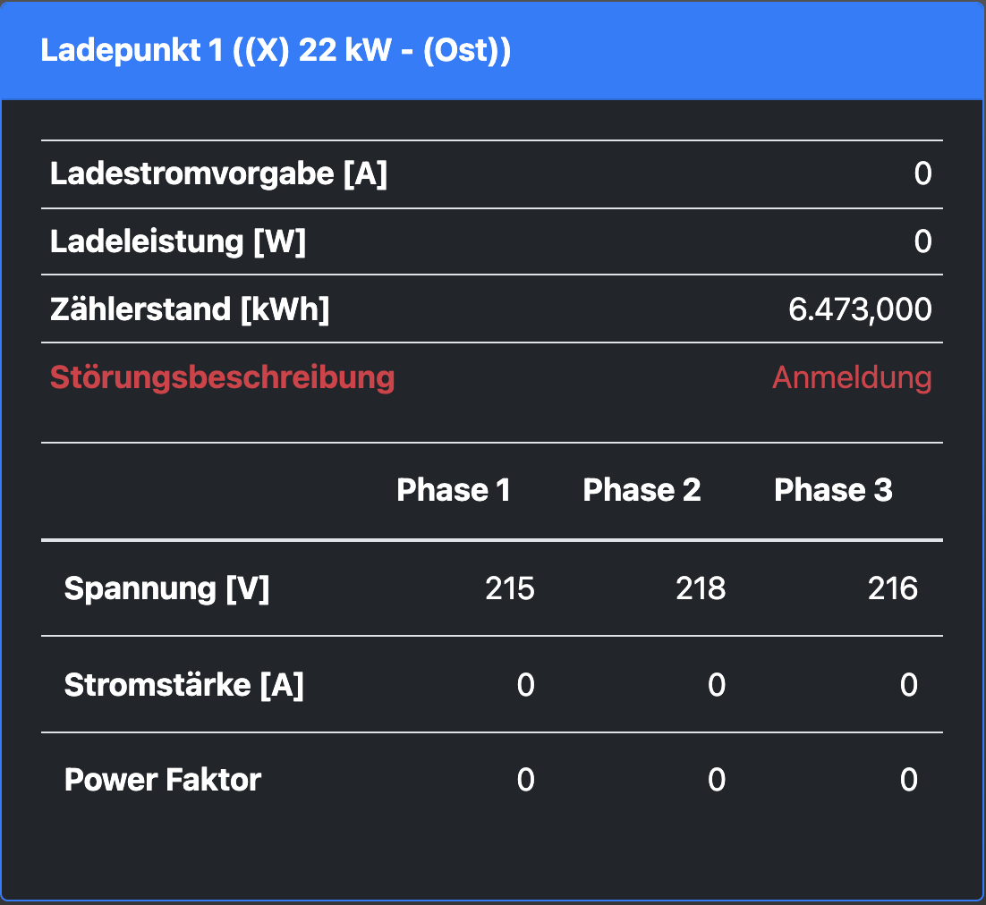Select the Phase 3 Power Faktor value

[x=908, y=780]
